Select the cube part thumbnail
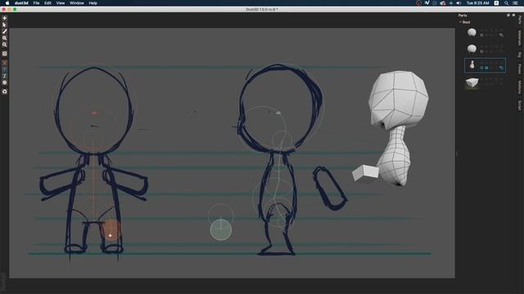The width and height of the screenshot is (524, 294). pyautogui.click(x=472, y=82)
